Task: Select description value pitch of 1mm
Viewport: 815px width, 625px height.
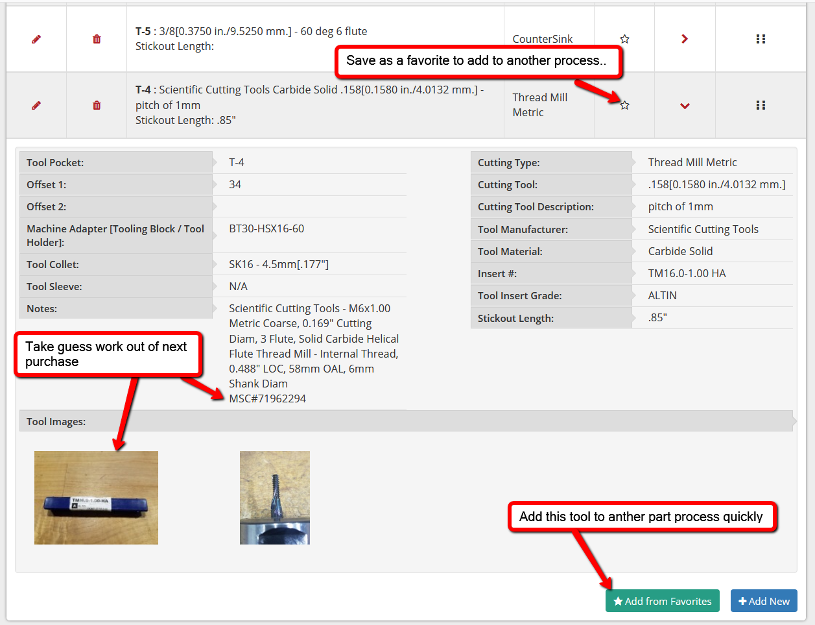Action: click(x=681, y=206)
